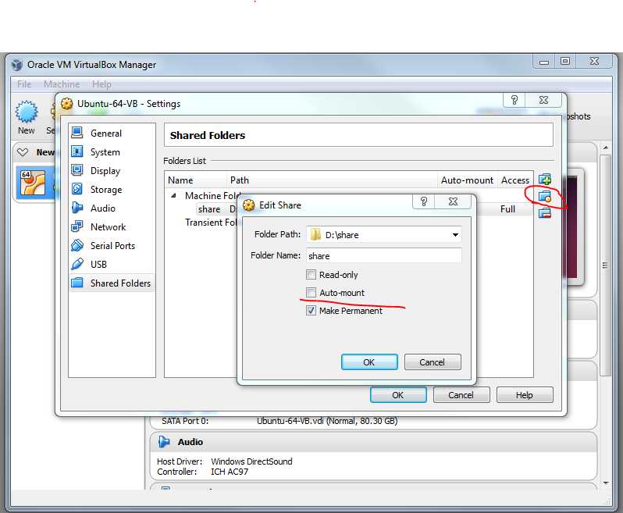
Task: Open System settings category
Action: point(112,151)
